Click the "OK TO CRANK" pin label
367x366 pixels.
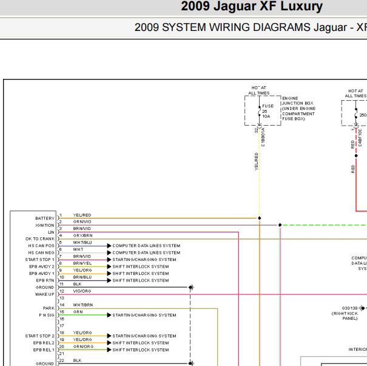[x=40, y=239]
